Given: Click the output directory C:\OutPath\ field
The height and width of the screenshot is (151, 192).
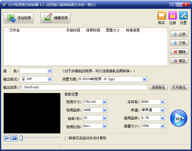Looking at the screenshot, I should (83, 87).
